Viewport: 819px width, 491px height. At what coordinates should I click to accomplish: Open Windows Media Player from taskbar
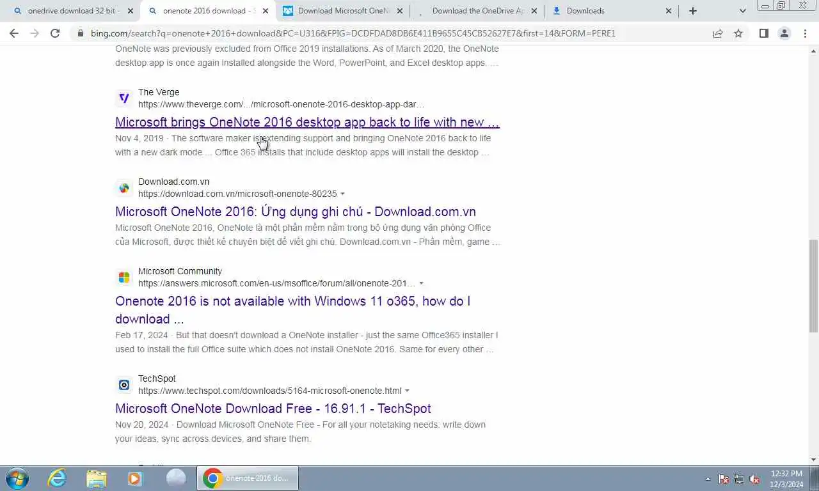(x=135, y=478)
